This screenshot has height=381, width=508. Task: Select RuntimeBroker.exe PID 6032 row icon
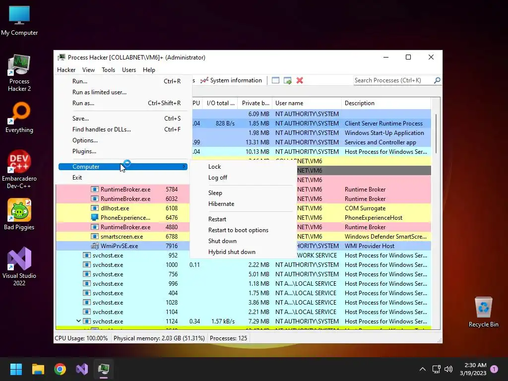pyautogui.click(x=95, y=198)
